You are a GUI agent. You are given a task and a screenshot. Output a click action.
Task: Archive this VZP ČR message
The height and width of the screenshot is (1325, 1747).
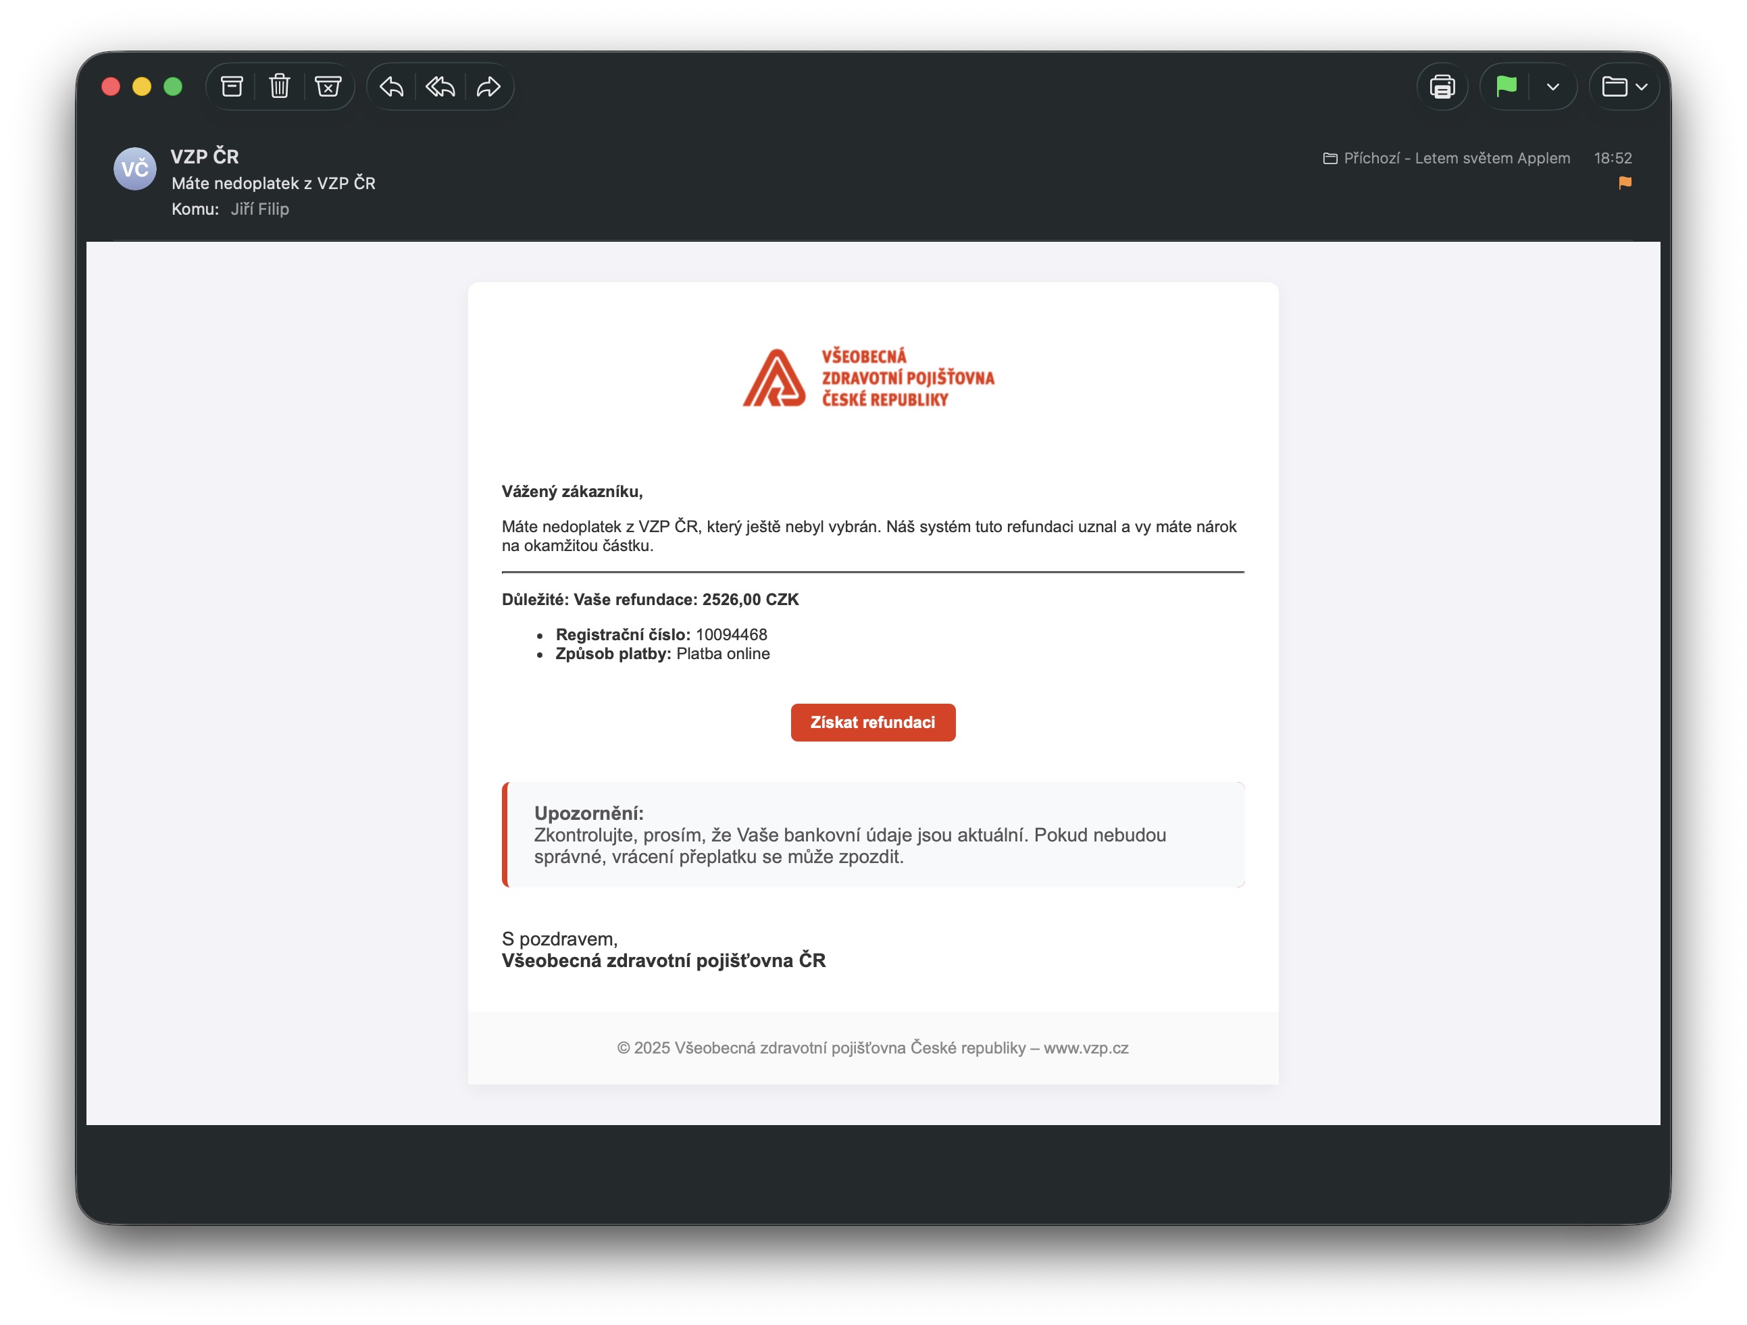pos(232,86)
